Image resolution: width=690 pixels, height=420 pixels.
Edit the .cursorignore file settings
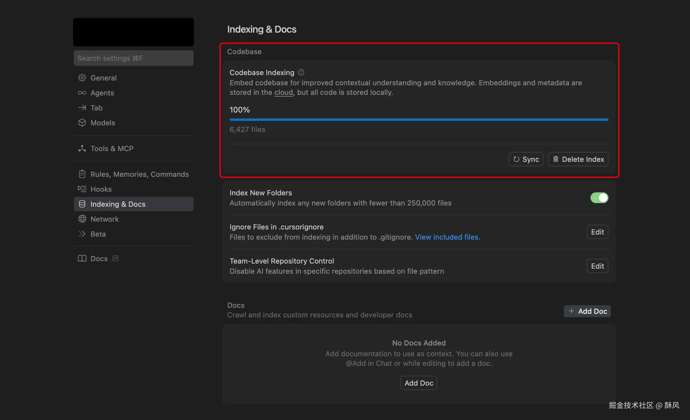click(x=597, y=232)
